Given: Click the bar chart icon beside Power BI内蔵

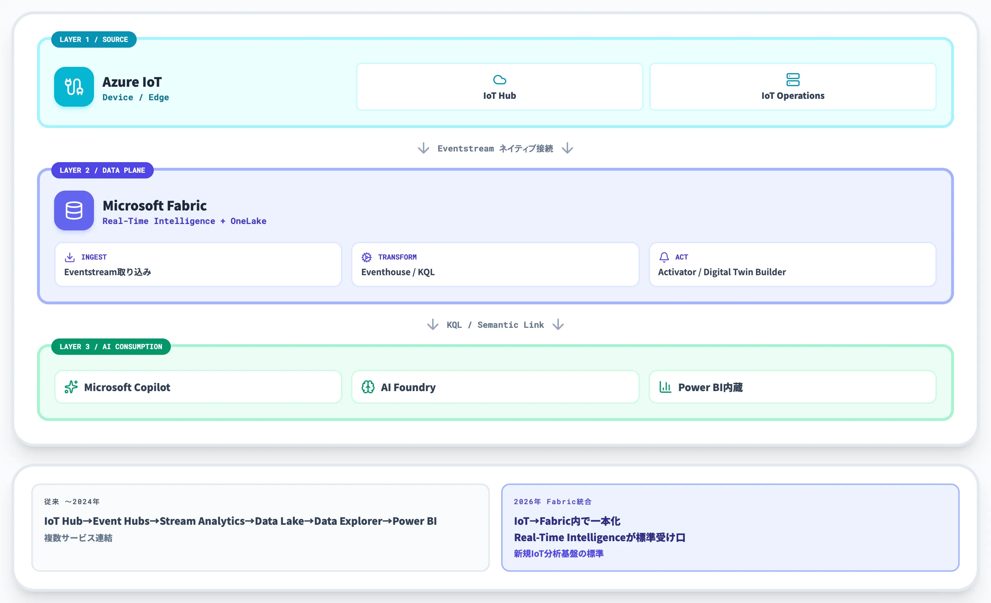Looking at the screenshot, I should [x=665, y=387].
